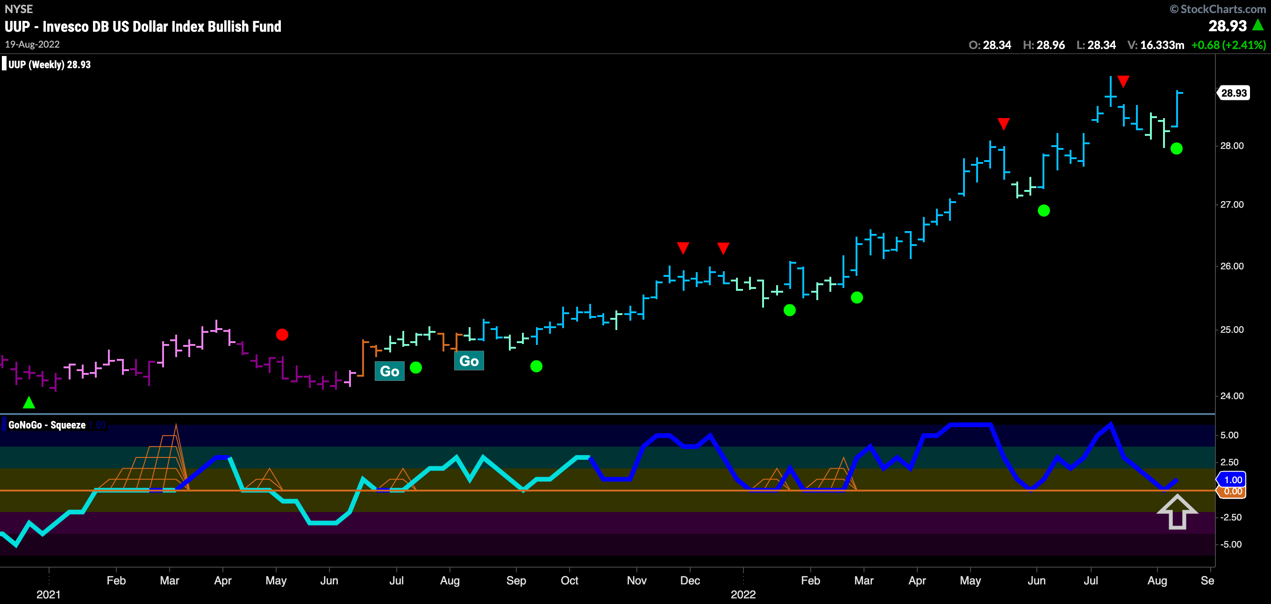Click the first red down triangle near December 2021
1271x604 pixels.
coord(683,248)
